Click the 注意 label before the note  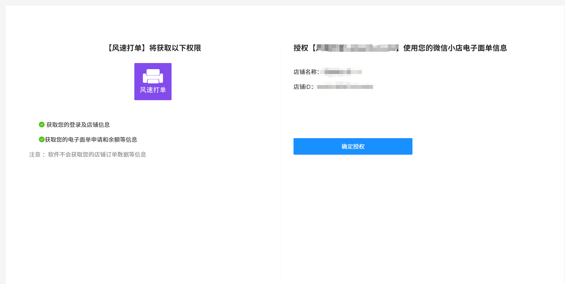[x=35, y=154]
